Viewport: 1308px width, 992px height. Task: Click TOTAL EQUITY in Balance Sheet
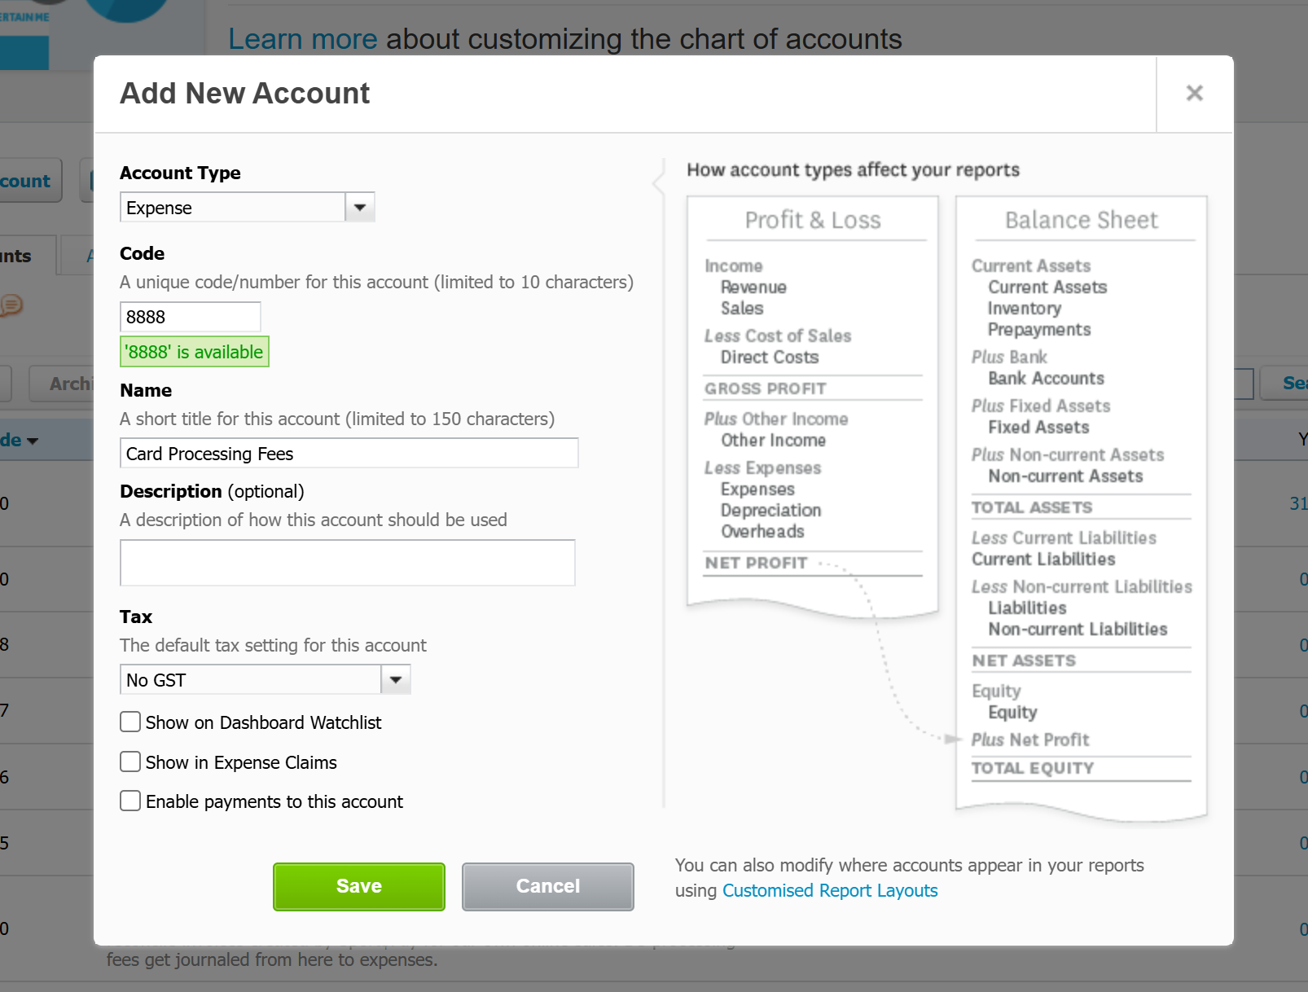(x=1033, y=768)
